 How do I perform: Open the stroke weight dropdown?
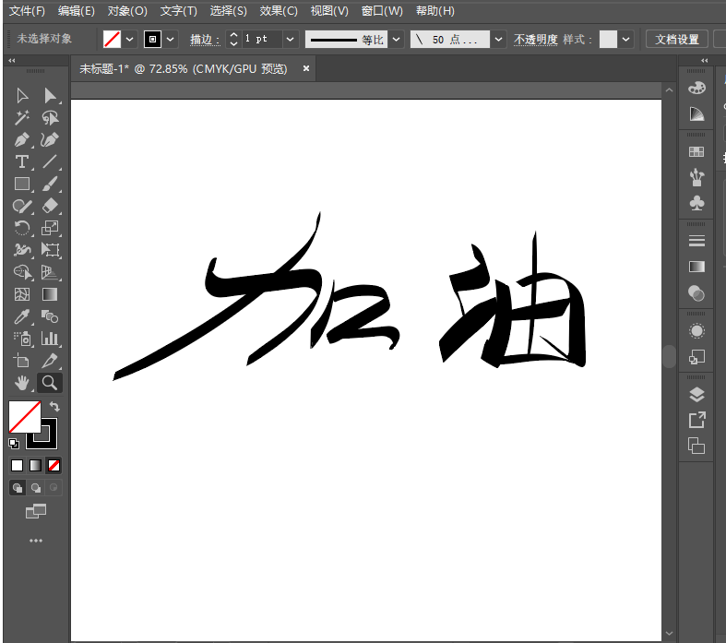(x=290, y=40)
